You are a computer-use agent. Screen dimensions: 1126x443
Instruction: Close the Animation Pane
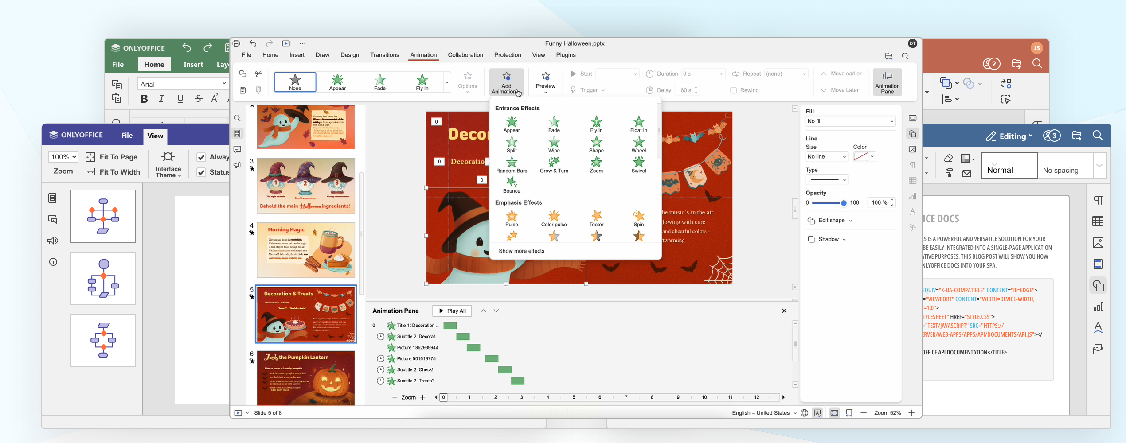(784, 311)
